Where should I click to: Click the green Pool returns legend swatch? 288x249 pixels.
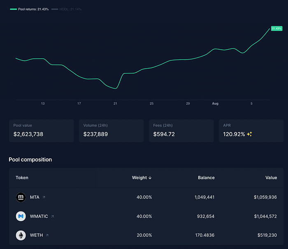click(x=14, y=9)
